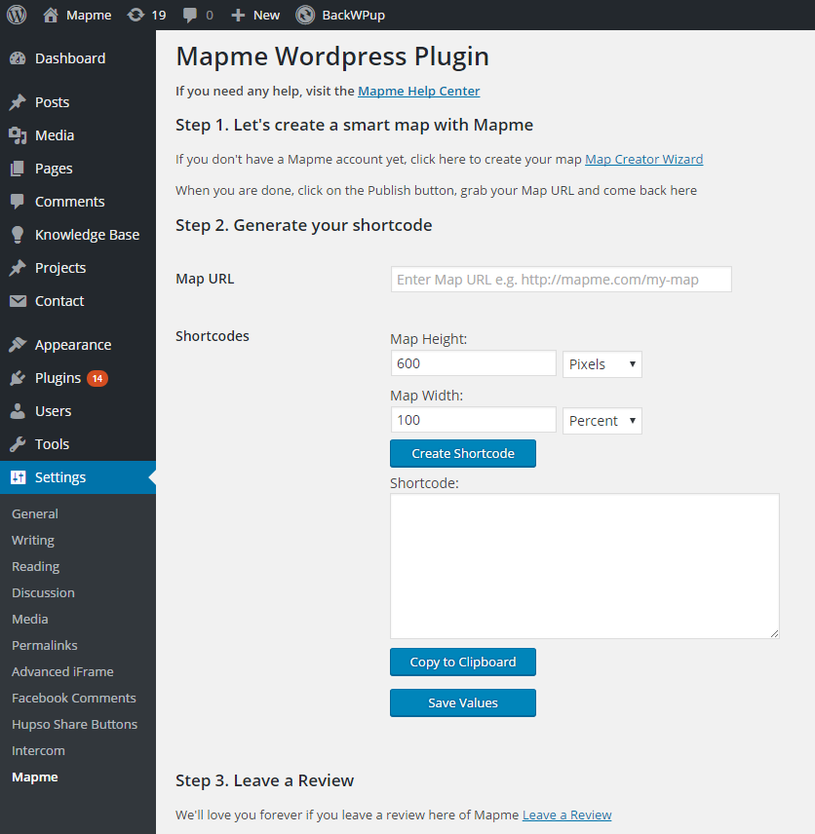Open Dashboard via its gauge icon
This screenshot has width=815, height=834.
pyautogui.click(x=18, y=58)
